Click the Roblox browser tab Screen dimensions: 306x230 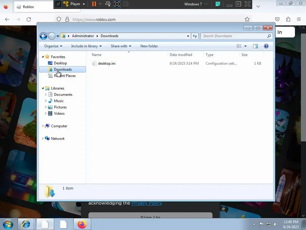click(47, 7)
